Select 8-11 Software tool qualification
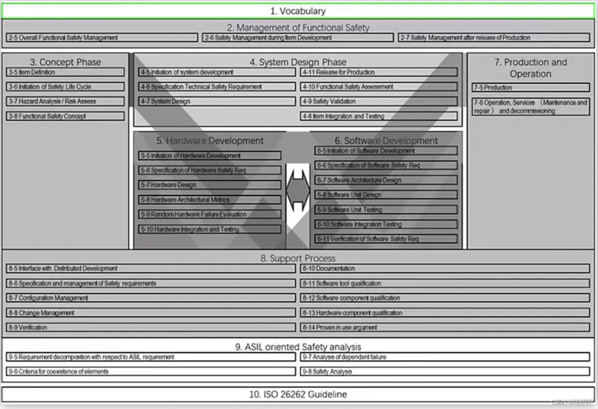This screenshot has width=598, height=409. 445,283
